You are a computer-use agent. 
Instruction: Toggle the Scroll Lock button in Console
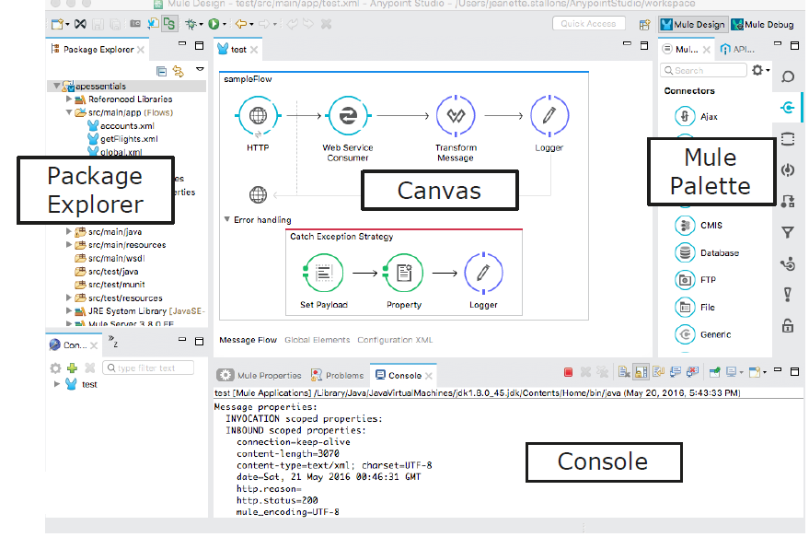641,372
